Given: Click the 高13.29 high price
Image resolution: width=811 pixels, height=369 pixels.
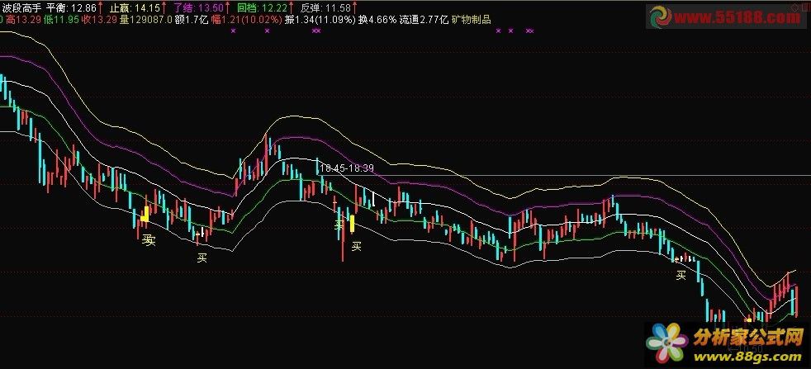Looking at the screenshot, I should (23, 20).
